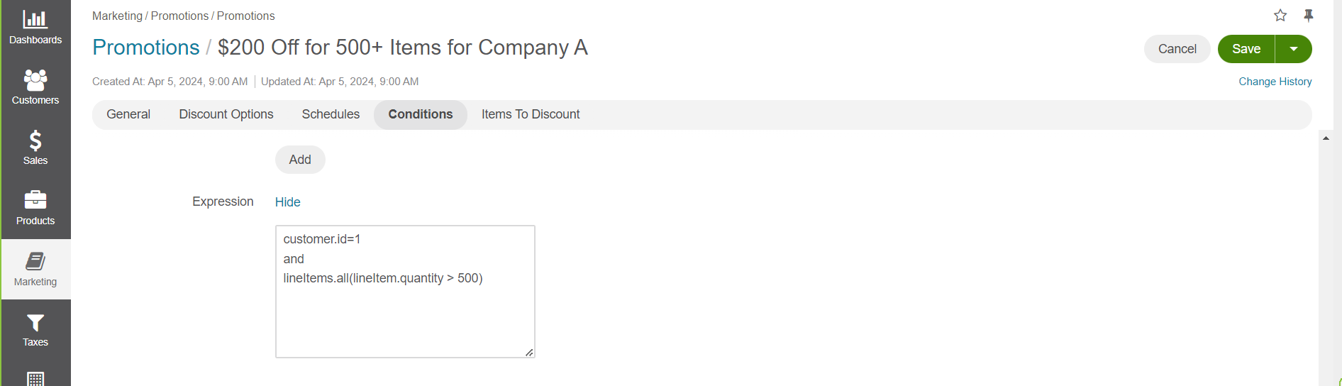Add a new condition
This screenshot has height=386, width=1342.
300,160
